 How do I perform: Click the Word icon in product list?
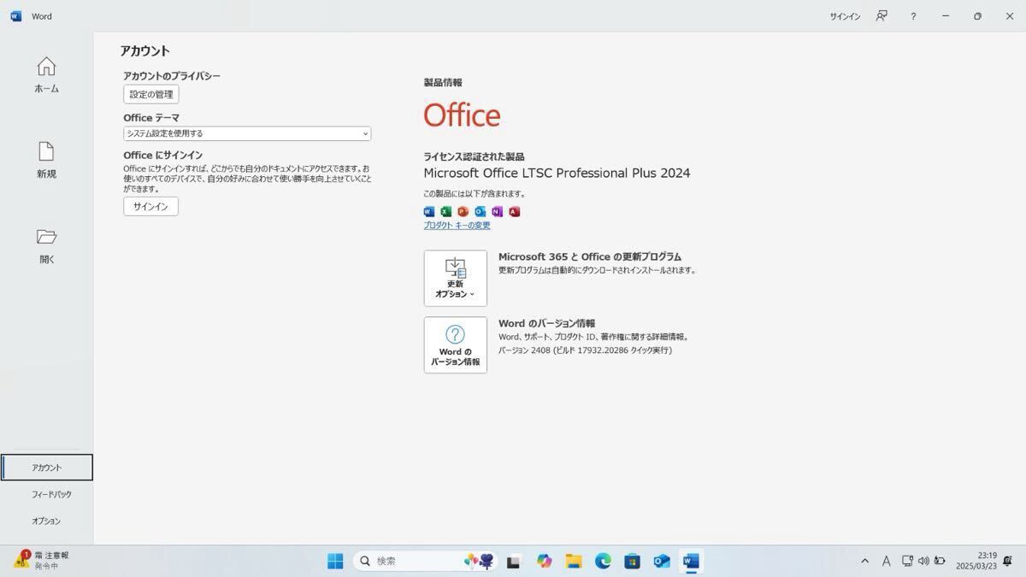coord(429,211)
